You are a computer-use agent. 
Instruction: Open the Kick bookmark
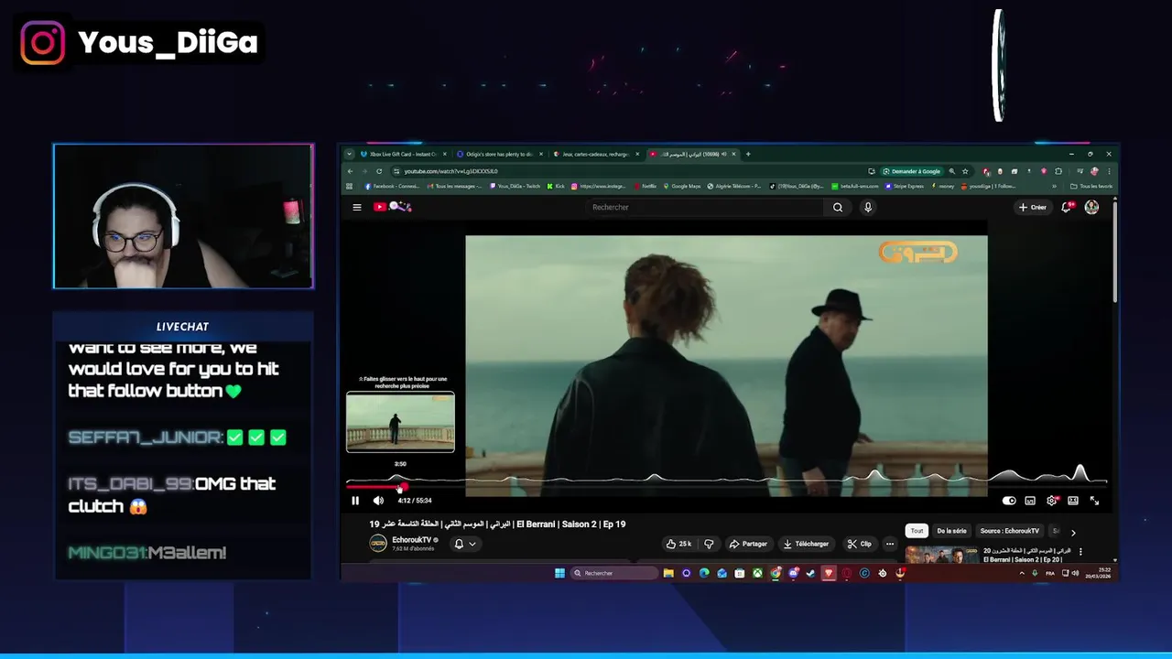[556, 186]
